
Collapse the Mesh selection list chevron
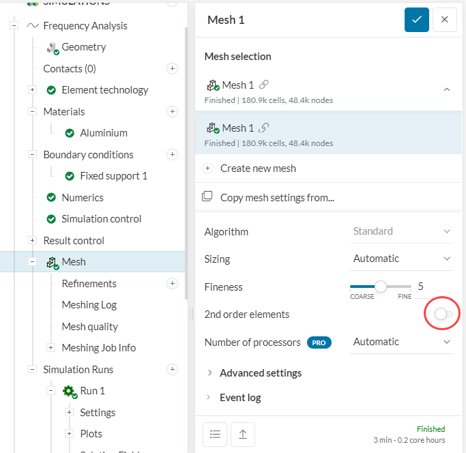(x=447, y=89)
